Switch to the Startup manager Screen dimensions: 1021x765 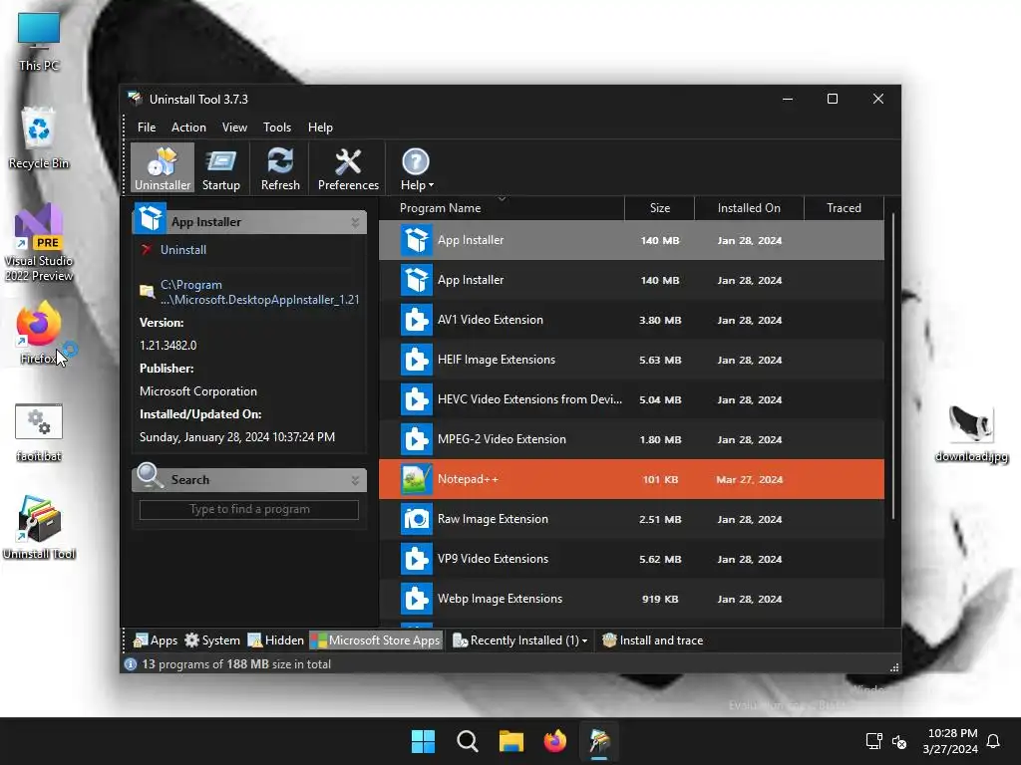[x=220, y=168]
